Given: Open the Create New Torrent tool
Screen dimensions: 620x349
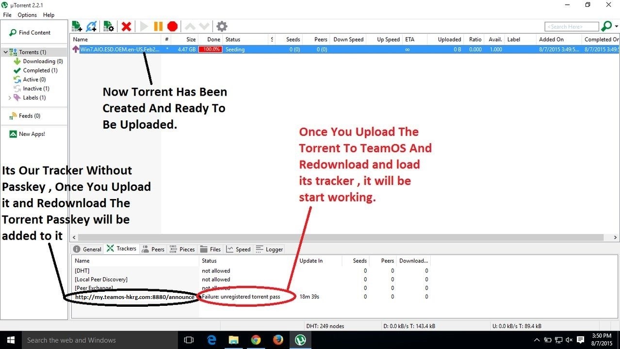Looking at the screenshot, I should (108, 26).
